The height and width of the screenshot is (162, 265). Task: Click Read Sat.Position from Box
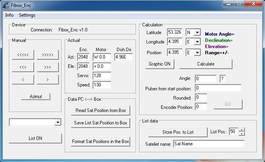tap(100, 110)
